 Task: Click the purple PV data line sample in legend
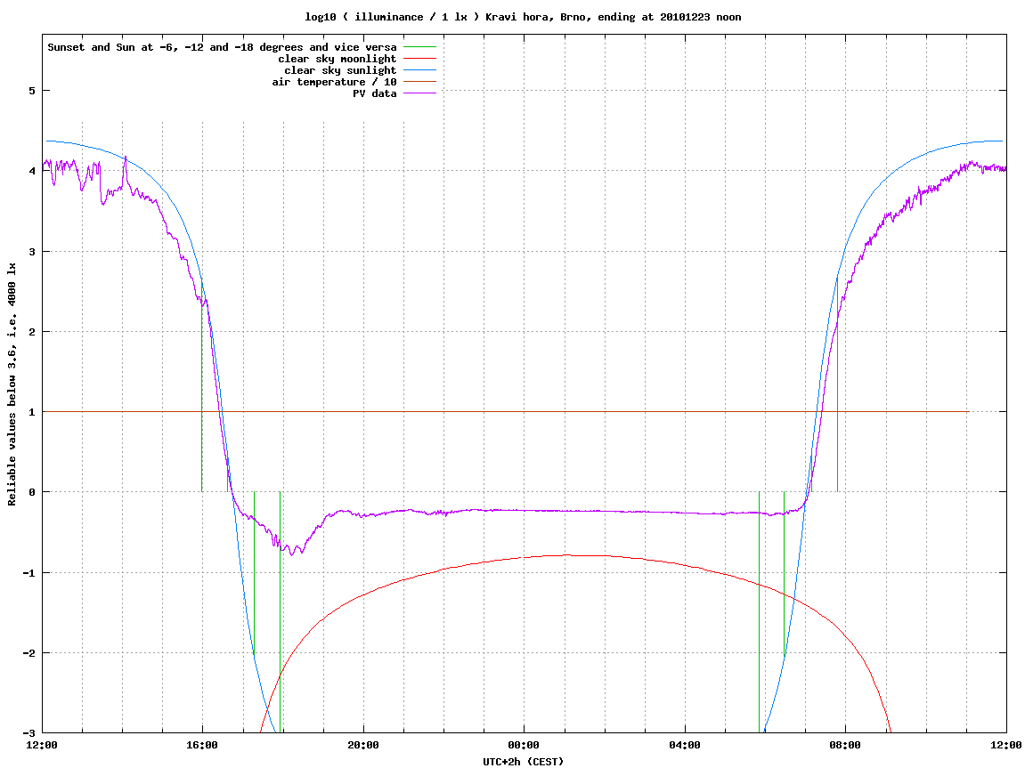tap(419, 93)
